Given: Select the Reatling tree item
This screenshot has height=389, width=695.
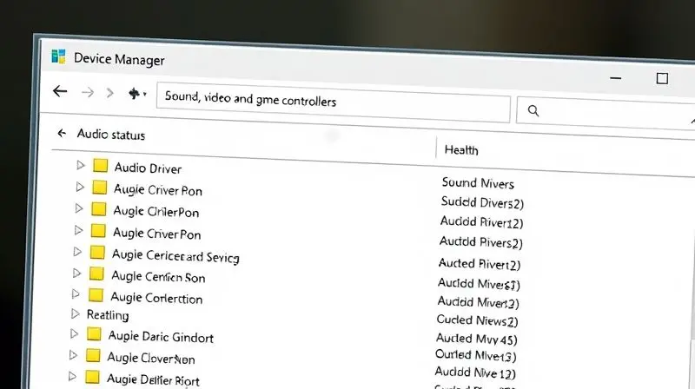Looking at the screenshot, I should pos(108,314).
